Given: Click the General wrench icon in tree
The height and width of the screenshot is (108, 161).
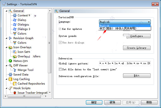Looking at the screenshot, I should click(10, 11).
